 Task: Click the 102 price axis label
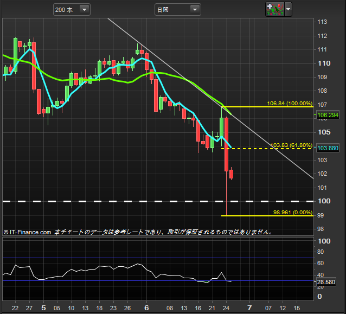point(322,174)
